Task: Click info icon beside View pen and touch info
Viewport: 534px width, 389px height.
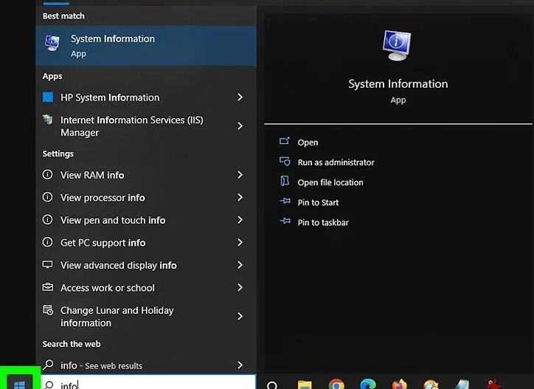Action: click(47, 219)
